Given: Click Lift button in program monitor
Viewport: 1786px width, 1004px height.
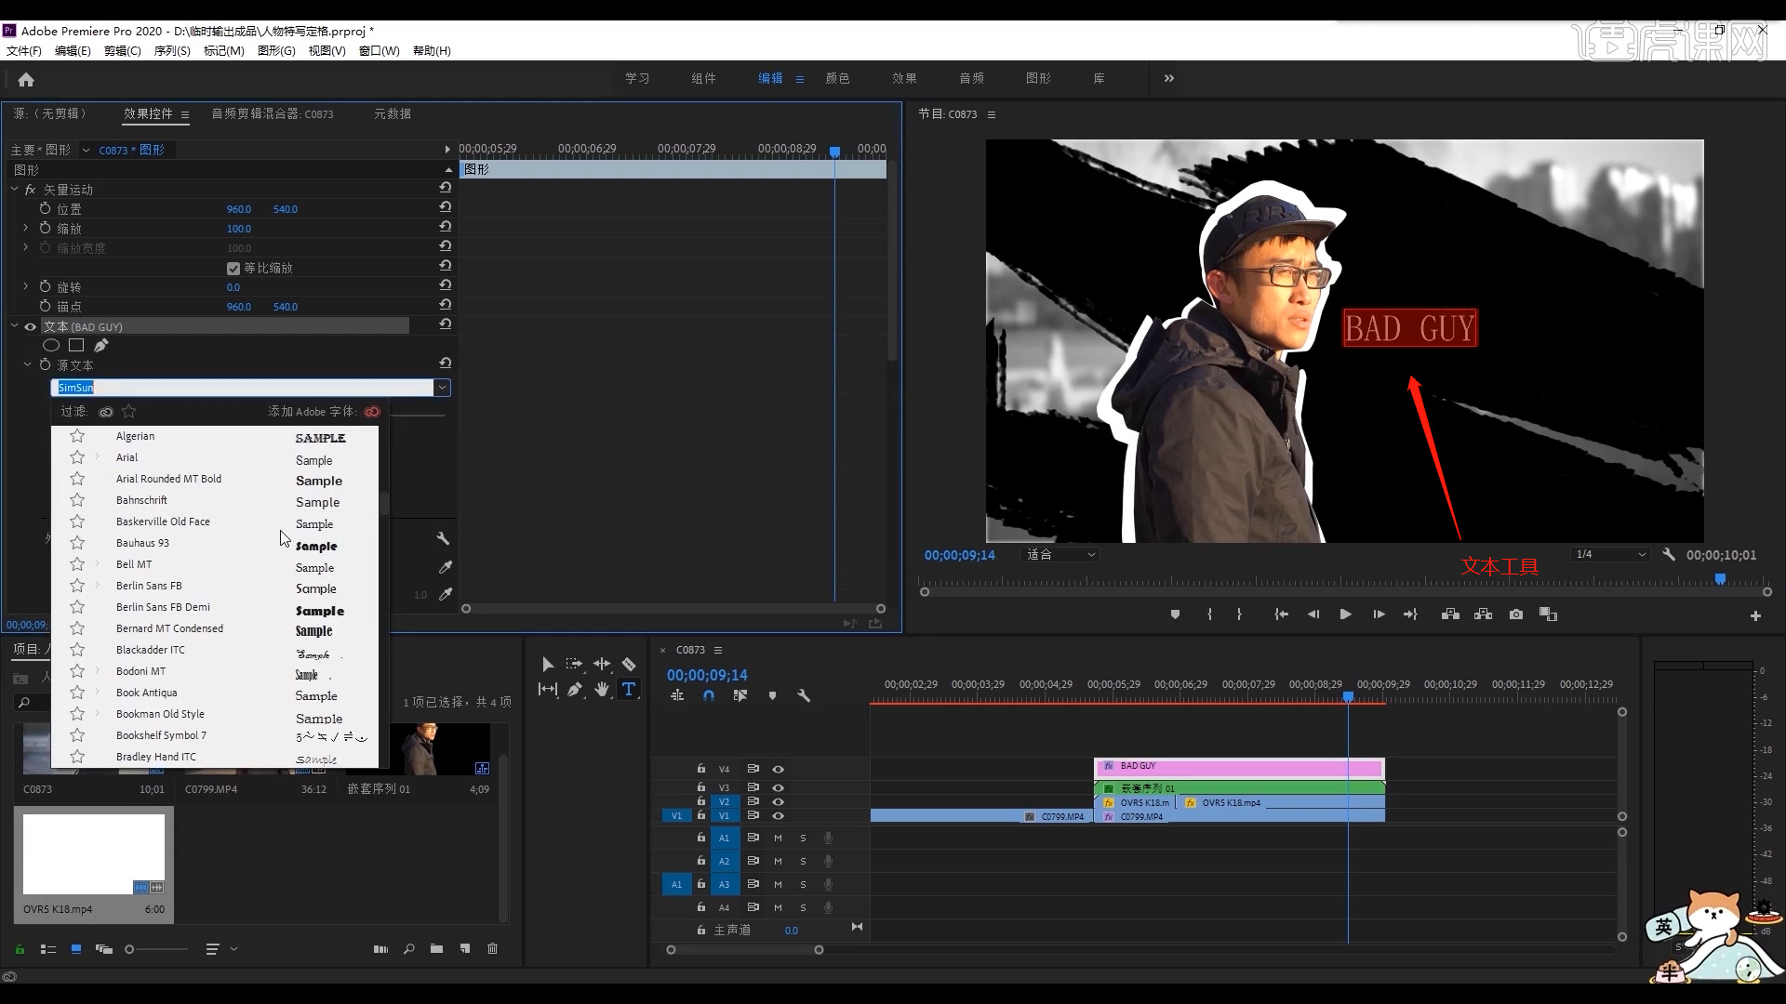Looking at the screenshot, I should 1450,614.
